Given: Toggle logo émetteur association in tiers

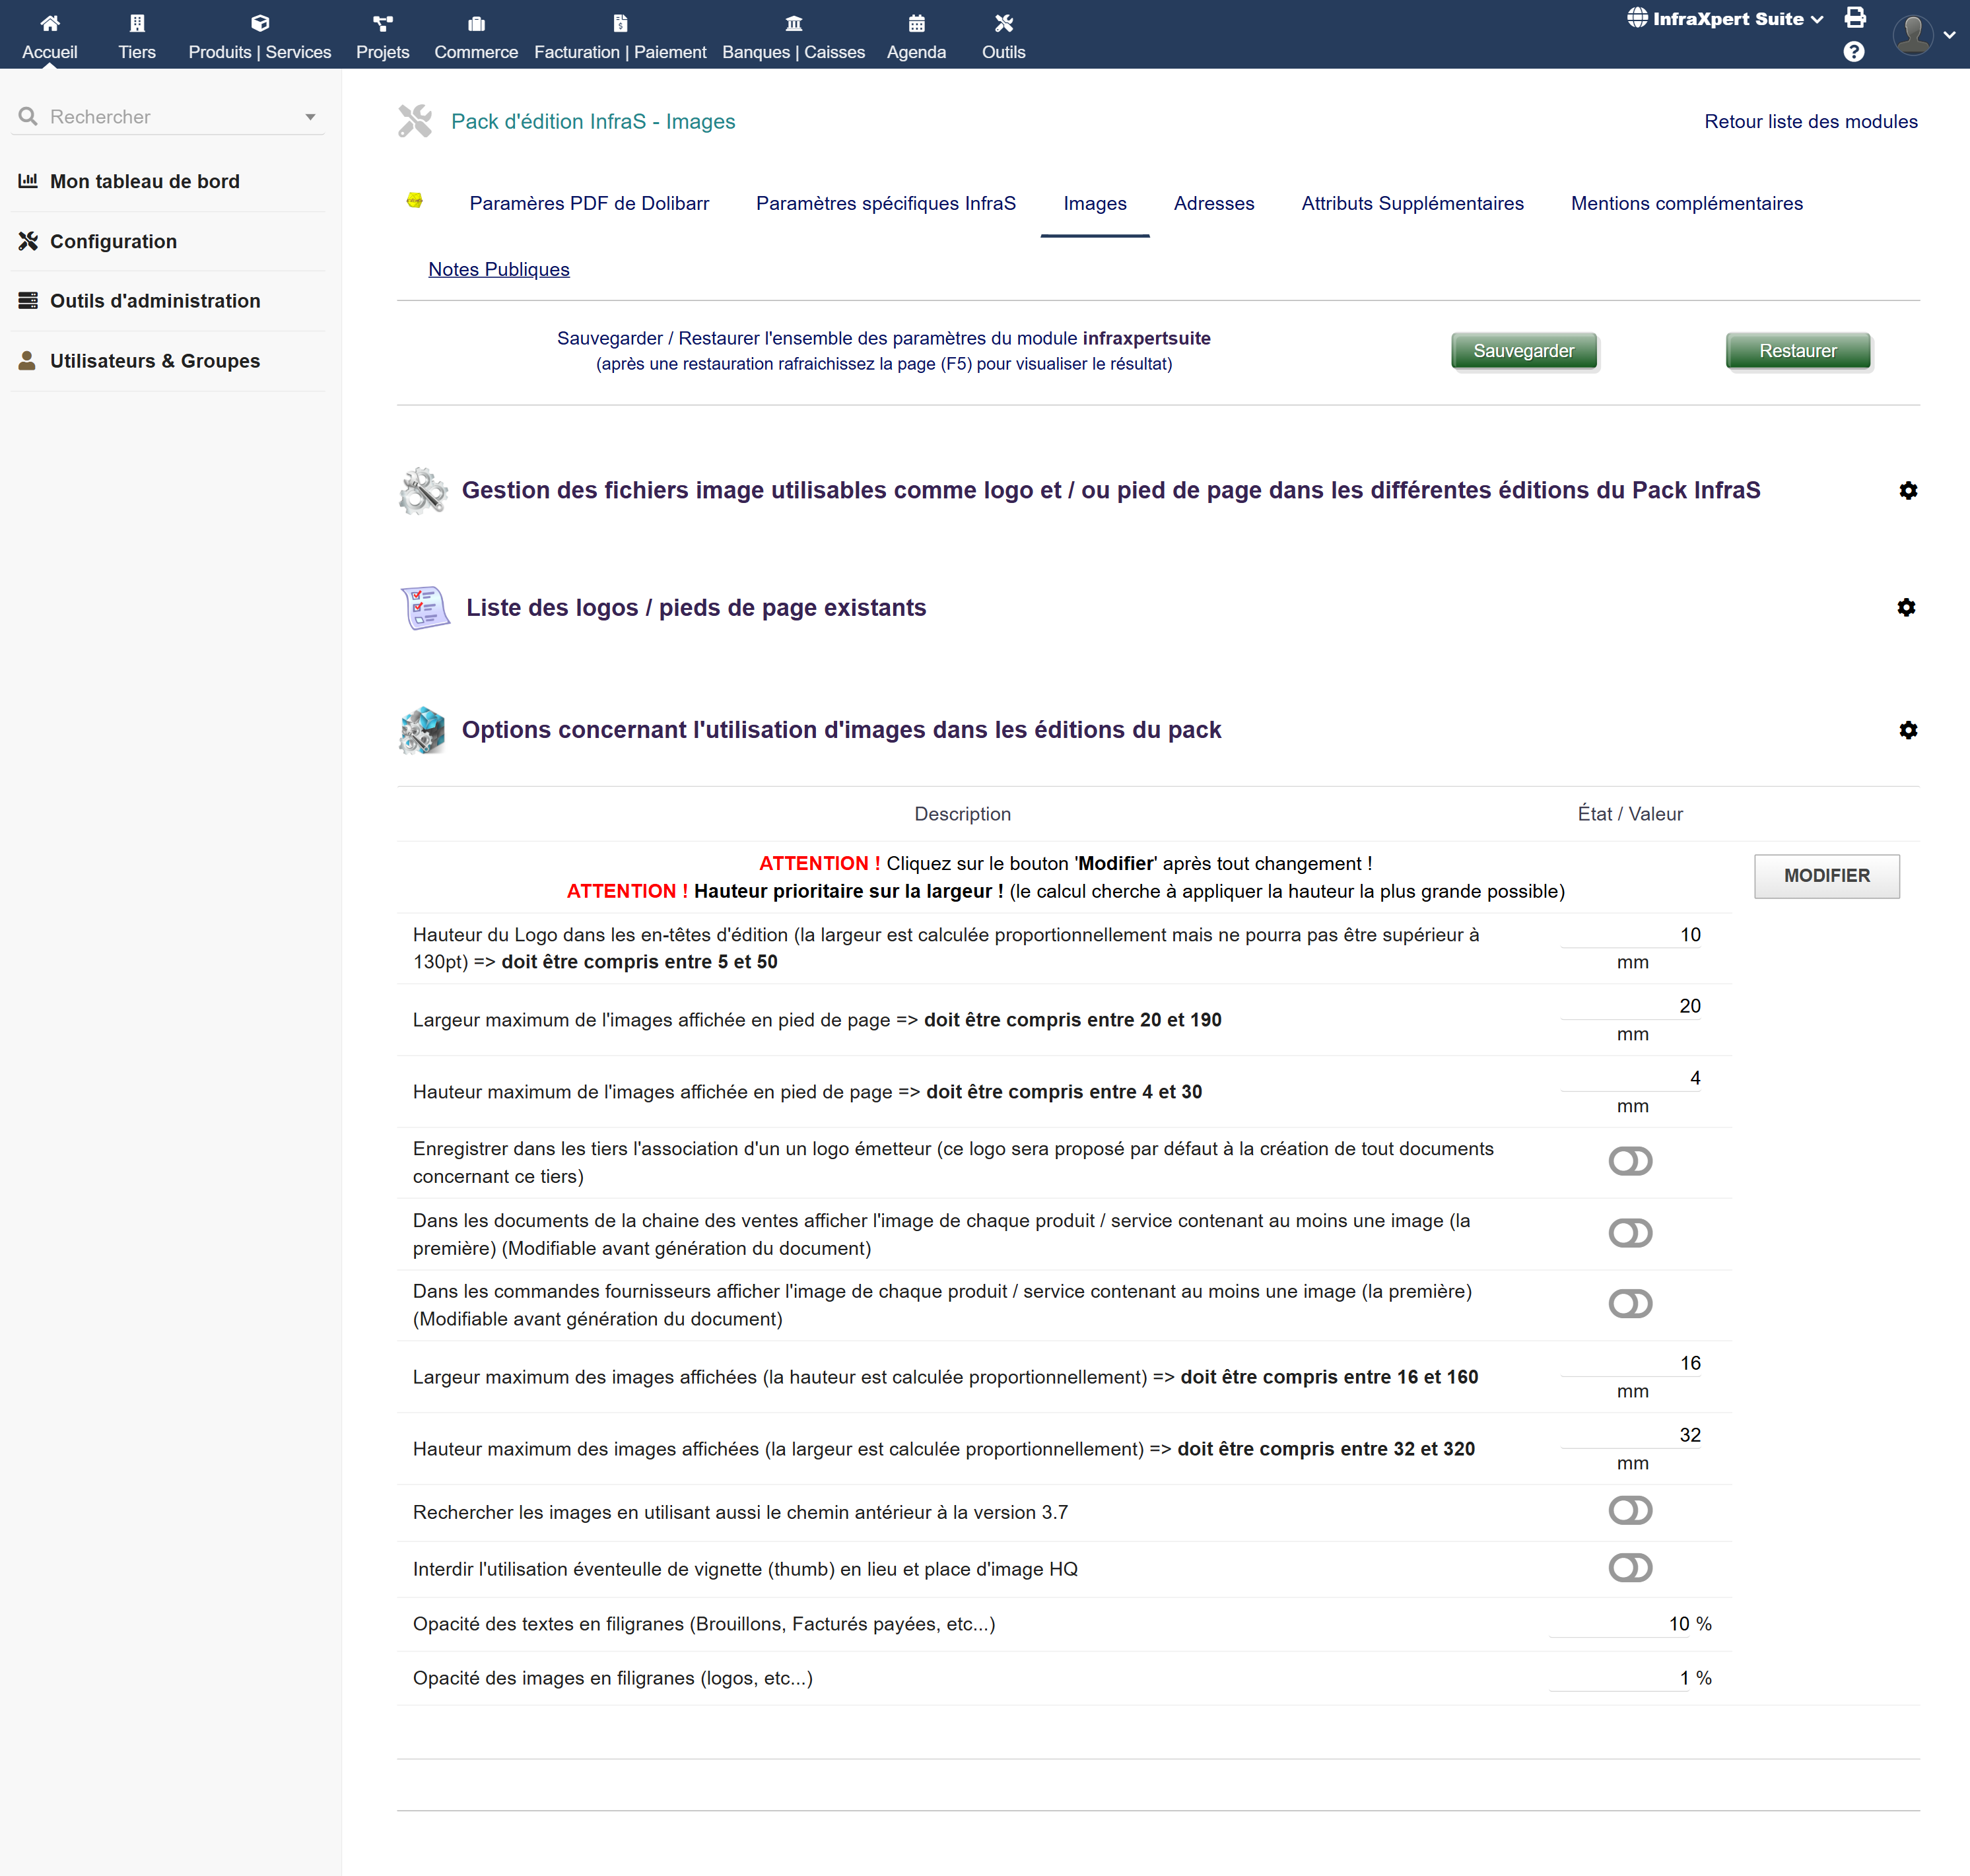Looking at the screenshot, I should (1630, 1161).
